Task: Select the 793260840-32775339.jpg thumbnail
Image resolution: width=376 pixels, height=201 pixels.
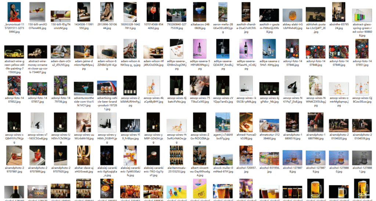Action: 177,15
